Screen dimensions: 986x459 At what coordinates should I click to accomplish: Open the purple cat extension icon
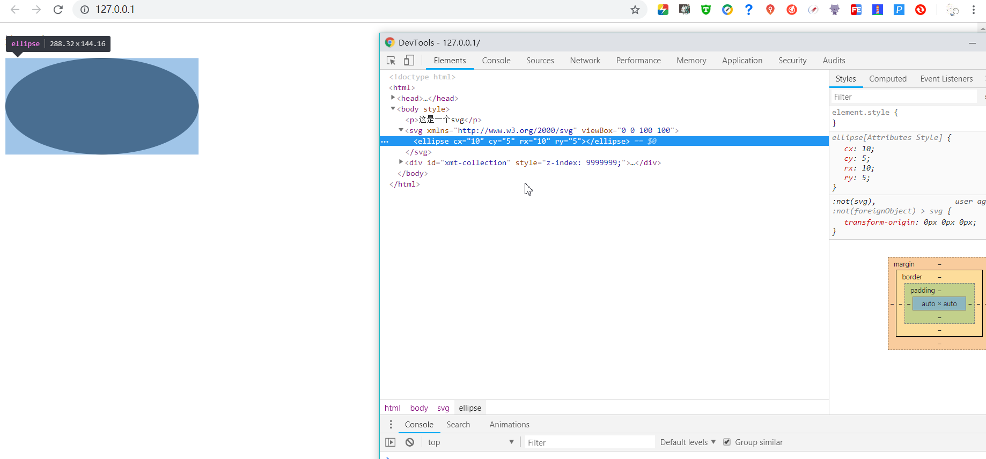835,10
